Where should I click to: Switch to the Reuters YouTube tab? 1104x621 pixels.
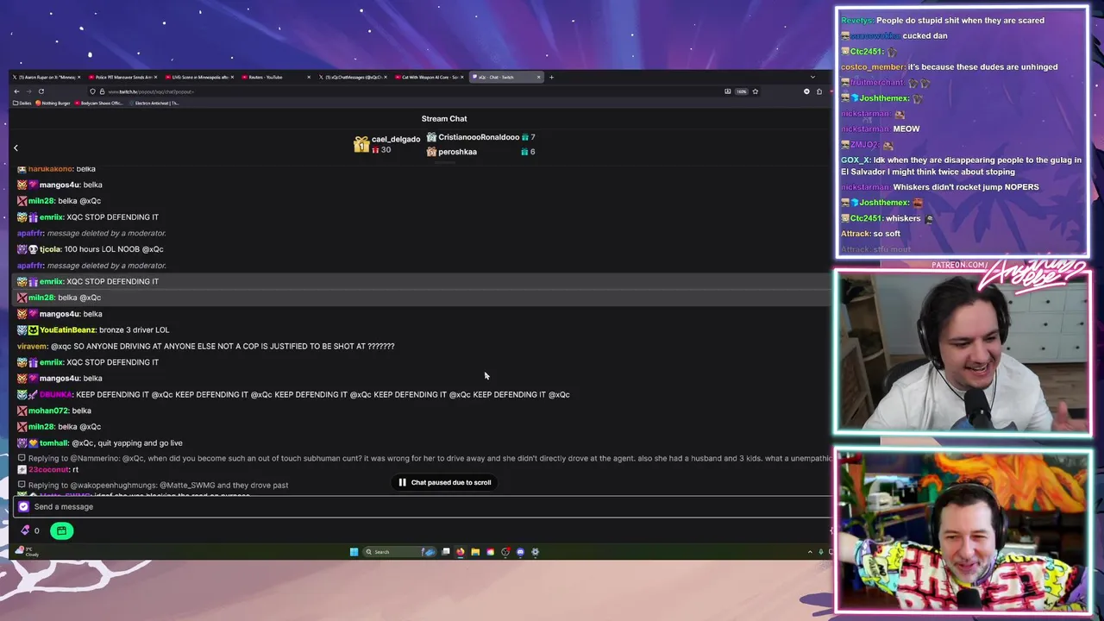click(x=276, y=77)
